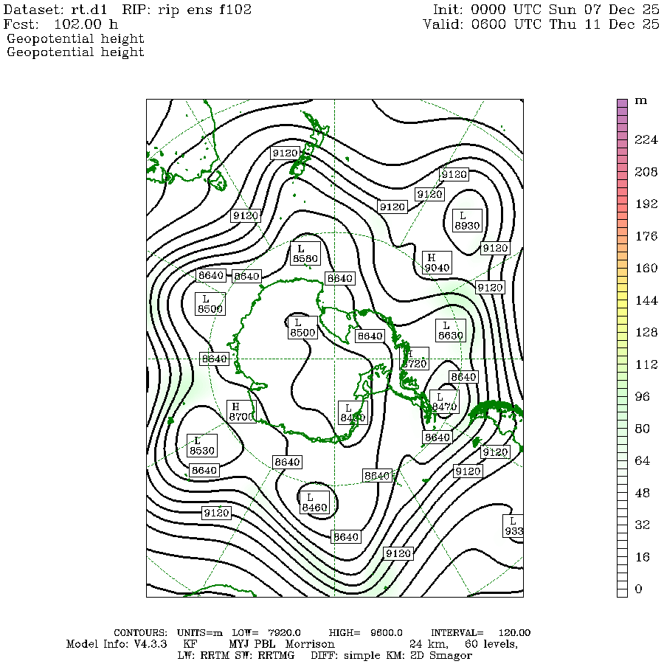This screenshot has width=664, height=664.
Task: Click the 96 colorbar tick label
Action: point(642,396)
